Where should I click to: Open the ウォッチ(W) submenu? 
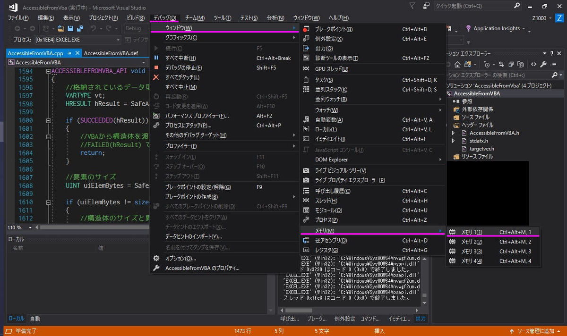tap(373, 110)
